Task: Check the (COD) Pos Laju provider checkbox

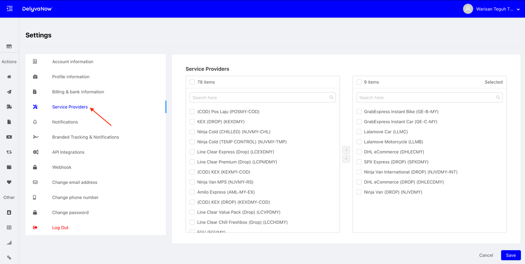Action: coord(192,112)
